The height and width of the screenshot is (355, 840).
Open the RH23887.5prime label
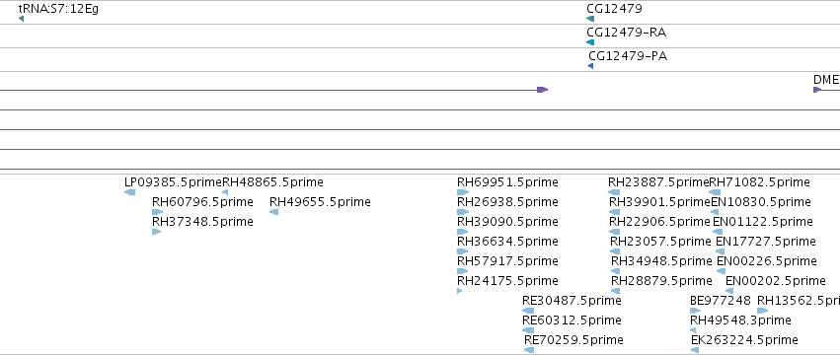(x=658, y=182)
